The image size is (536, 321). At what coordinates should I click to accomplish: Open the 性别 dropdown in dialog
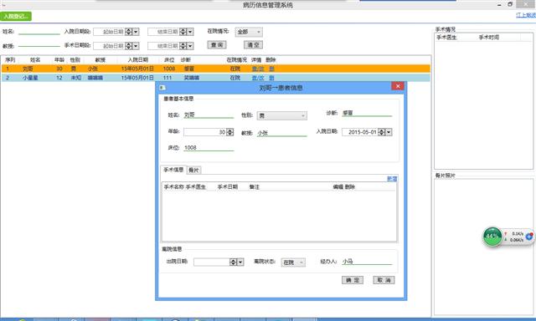(282, 116)
